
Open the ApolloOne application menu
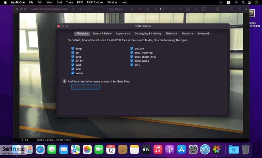click(18, 2)
